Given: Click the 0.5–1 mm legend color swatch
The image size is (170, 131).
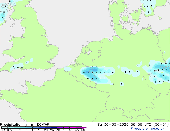Looking at the screenshot, I should point(11,128).
